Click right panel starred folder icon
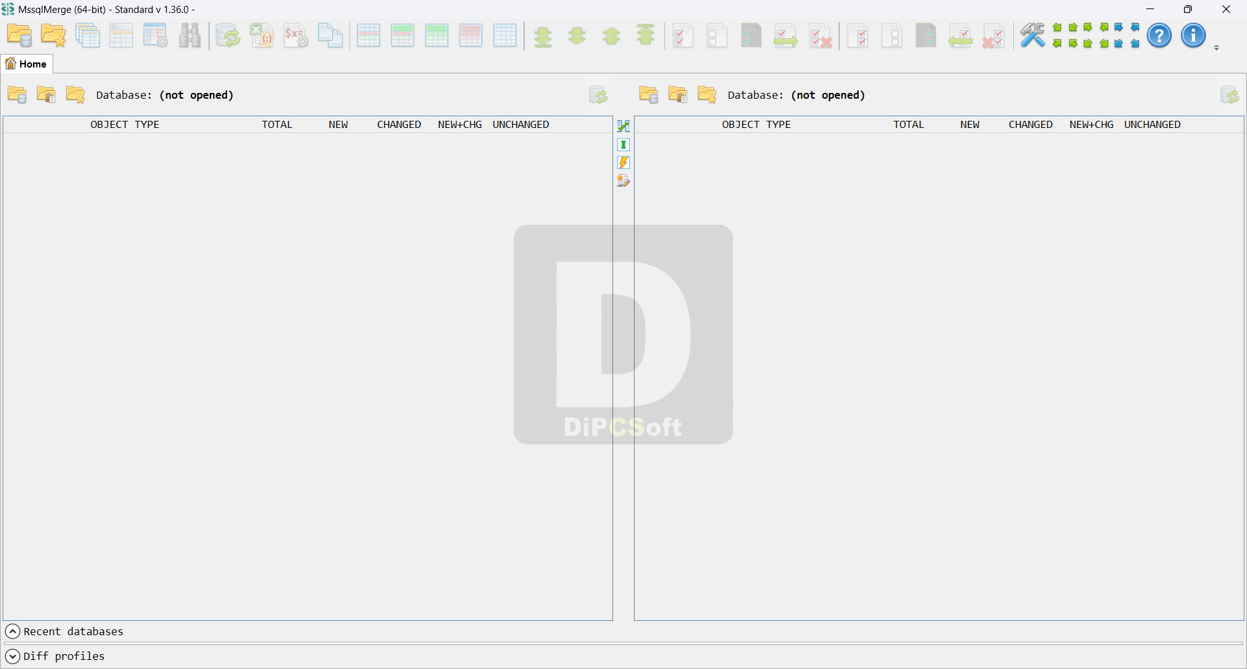 [x=707, y=95]
